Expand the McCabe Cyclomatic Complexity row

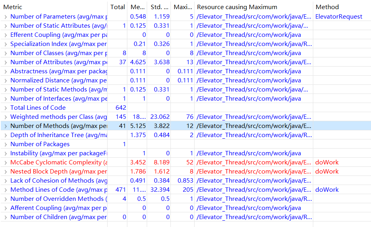coord(6,162)
